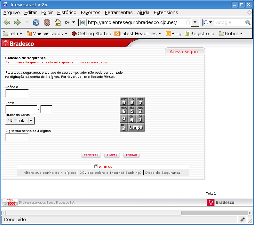Stop loading with the red Stop icon
The height and width of the screenshot is (225, 254).
pos(47,22)
